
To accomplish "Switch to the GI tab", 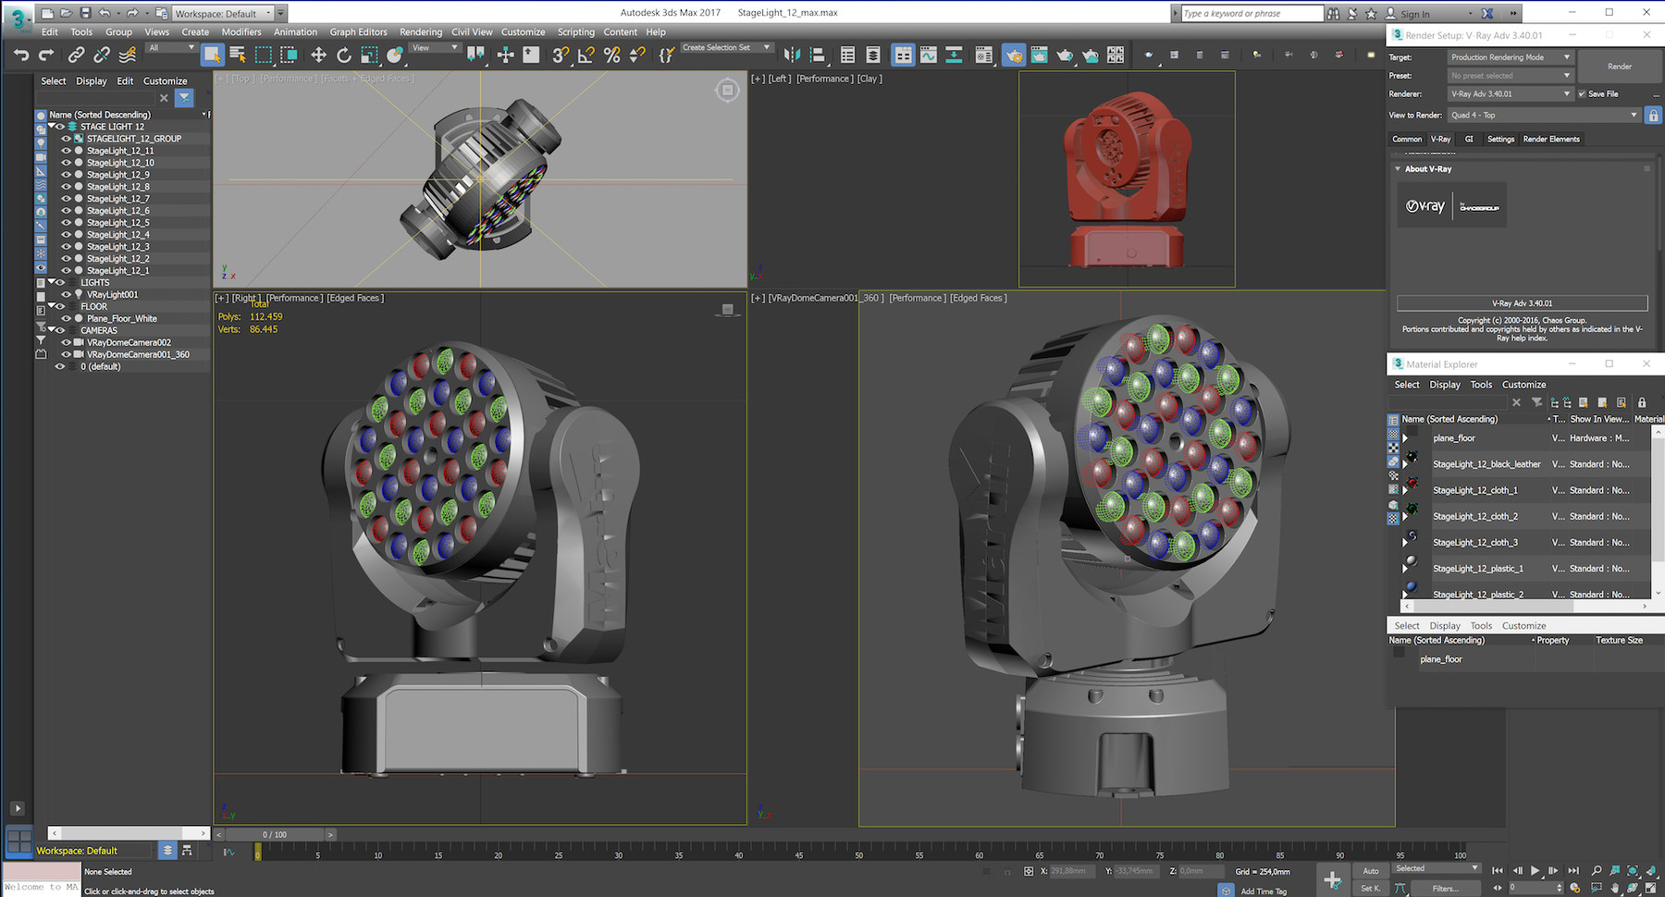I will click(1469, 139).
